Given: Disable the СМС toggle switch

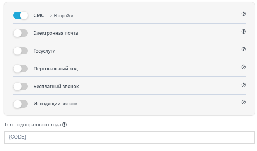Looking at the screenshot, I should pyautogui.click(x=21, y=15).
